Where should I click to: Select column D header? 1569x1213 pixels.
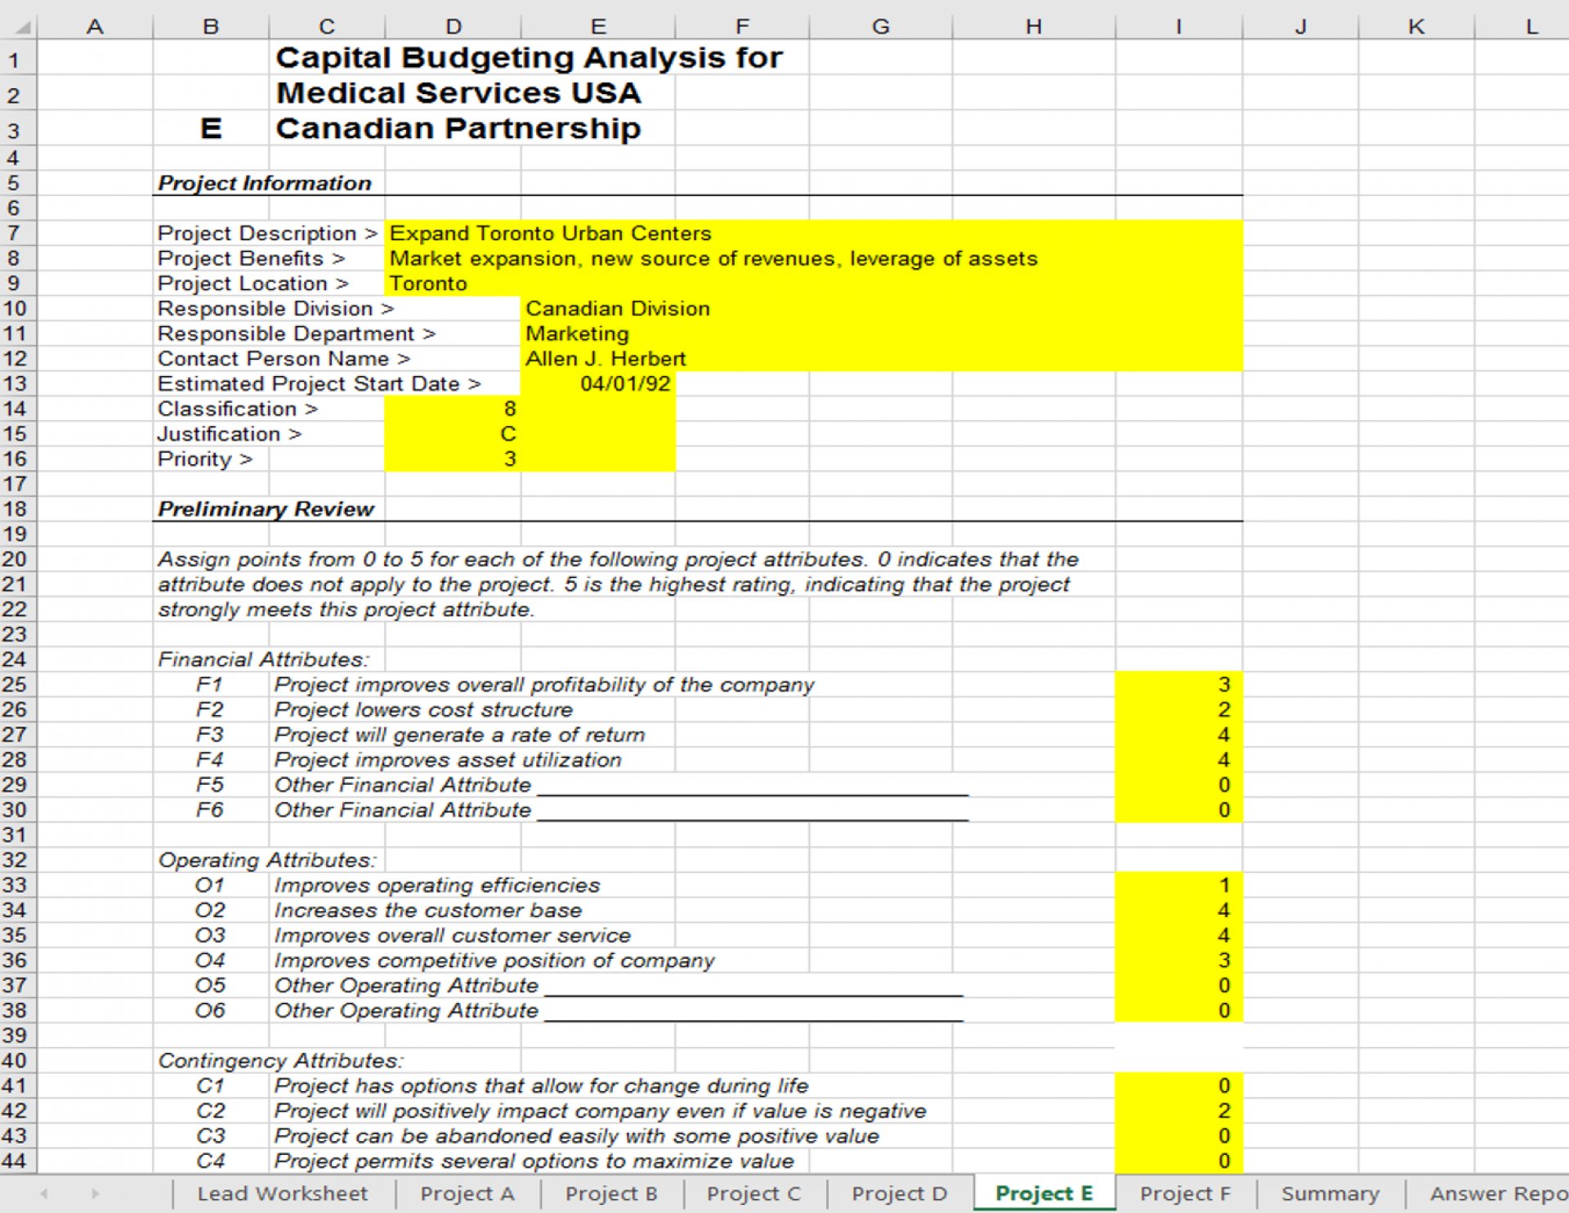click(453, 26)
